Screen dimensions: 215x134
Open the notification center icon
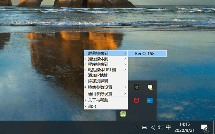(204, 127)
